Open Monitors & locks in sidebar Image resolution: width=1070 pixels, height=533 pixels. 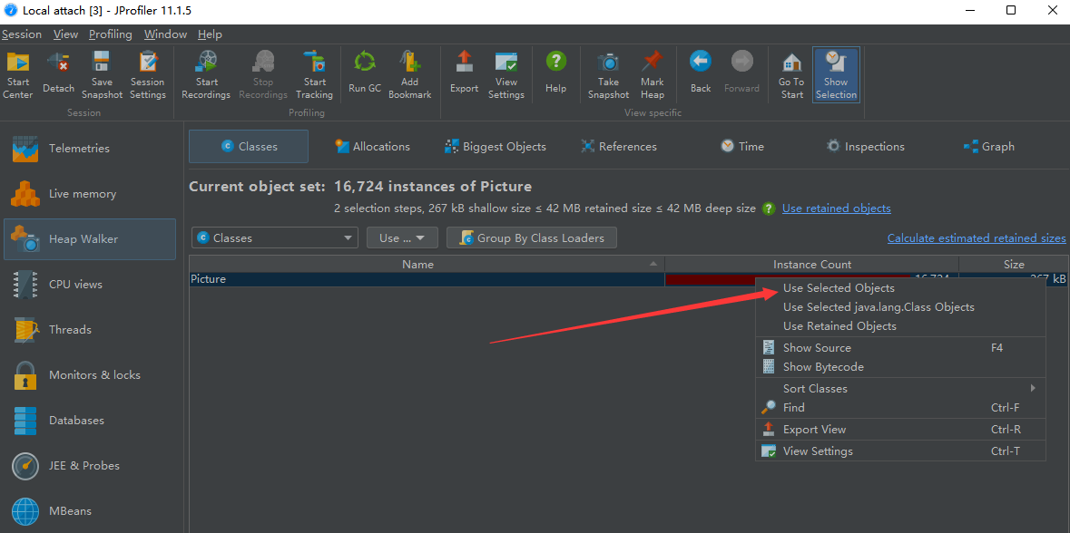point(90,375)
